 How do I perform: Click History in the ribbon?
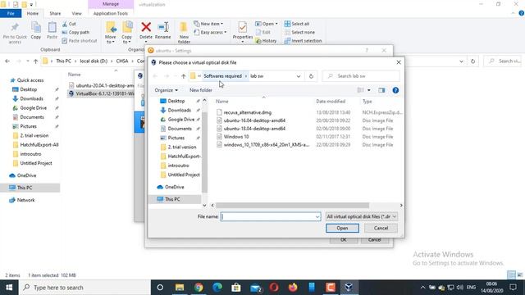pos(266,40)
